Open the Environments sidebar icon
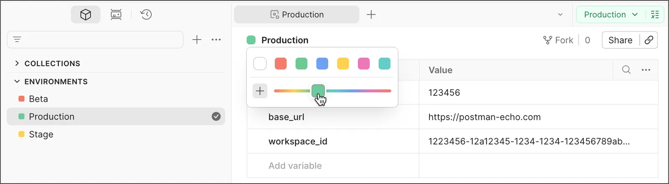669x184 pixels. tap(116, 15)
